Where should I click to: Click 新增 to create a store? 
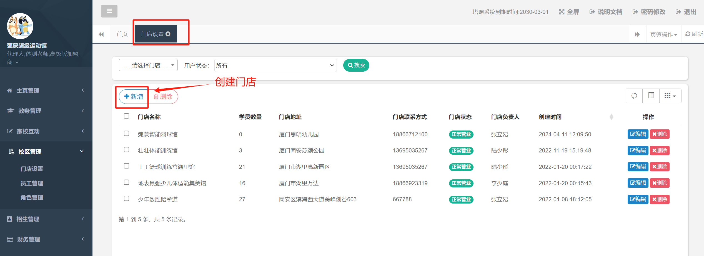click(x=133, y=96)
